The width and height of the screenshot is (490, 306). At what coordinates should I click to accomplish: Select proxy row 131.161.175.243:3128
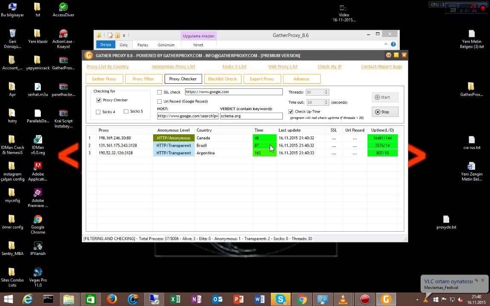[x=245, y=145]
